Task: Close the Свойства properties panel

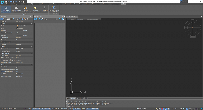Action: [32, 17]
